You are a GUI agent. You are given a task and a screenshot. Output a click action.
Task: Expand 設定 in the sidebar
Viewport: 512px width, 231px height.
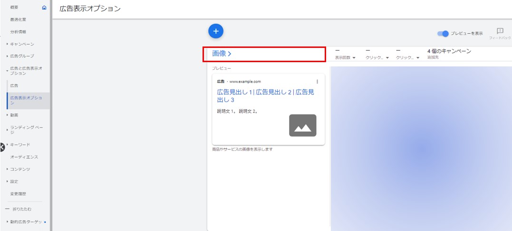pos(7,182)
